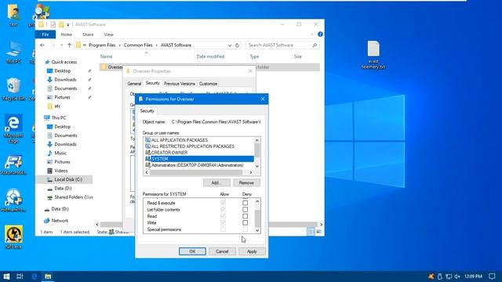Click the volume icon in system tray
This screenshot has height=282, width=502.
457,277
